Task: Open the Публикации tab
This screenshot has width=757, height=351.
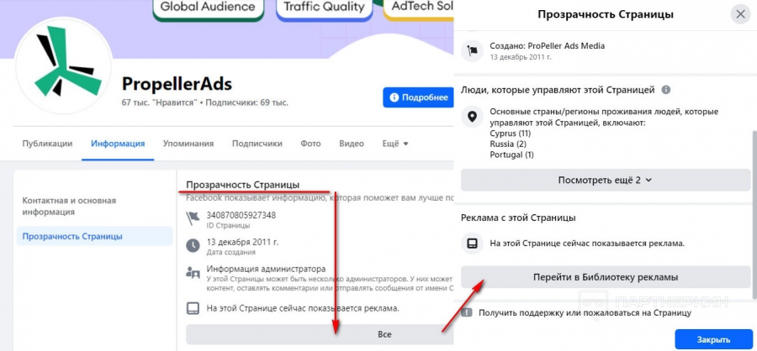Action: coord(47,144)
